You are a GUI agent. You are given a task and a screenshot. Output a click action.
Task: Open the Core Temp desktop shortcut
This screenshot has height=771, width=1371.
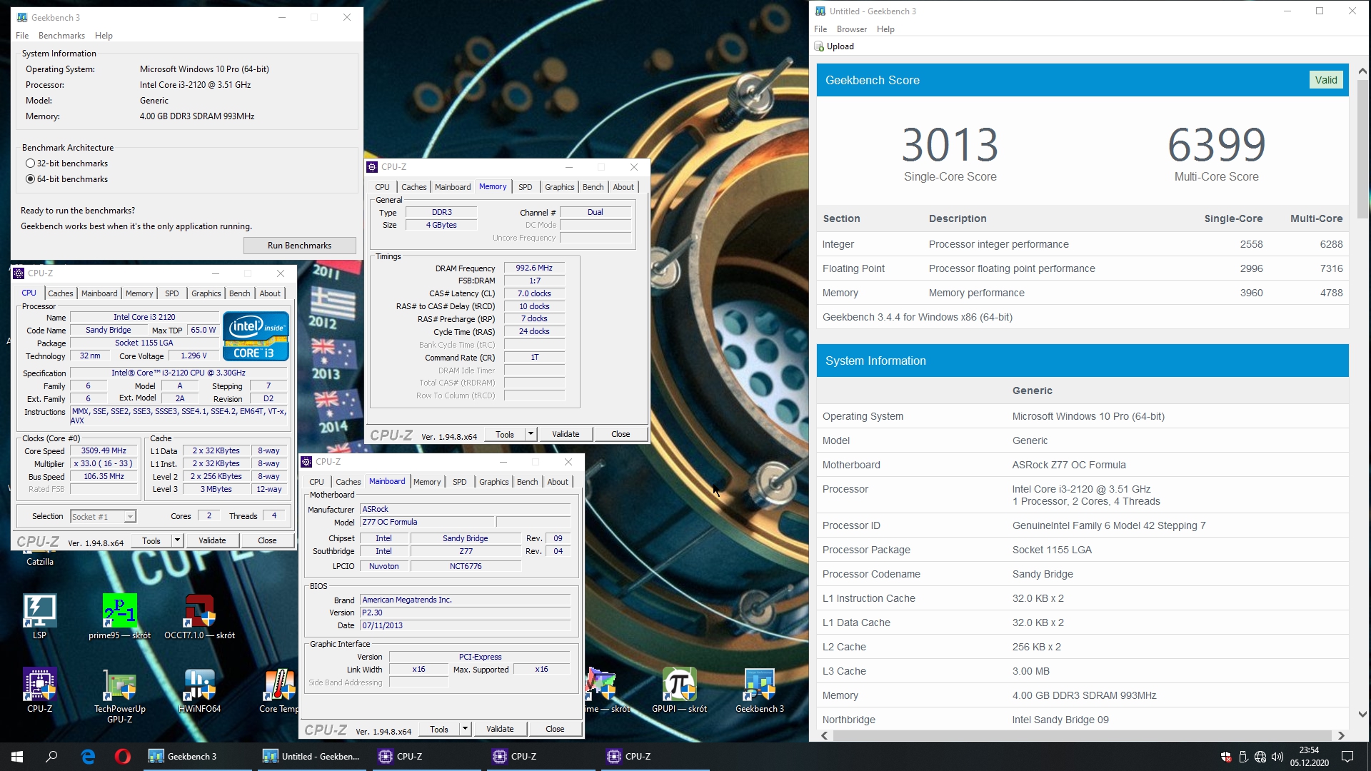pos(278,690)
